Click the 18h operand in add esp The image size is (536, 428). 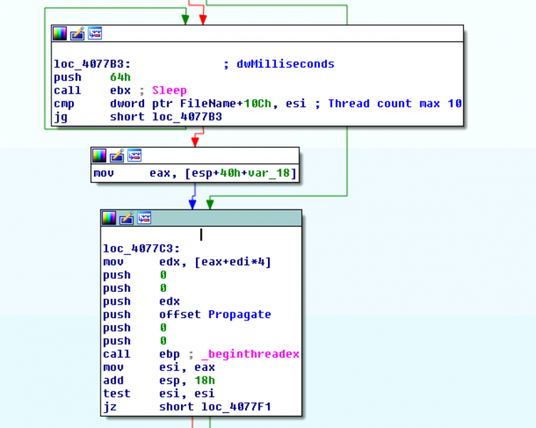coord(205,380)
